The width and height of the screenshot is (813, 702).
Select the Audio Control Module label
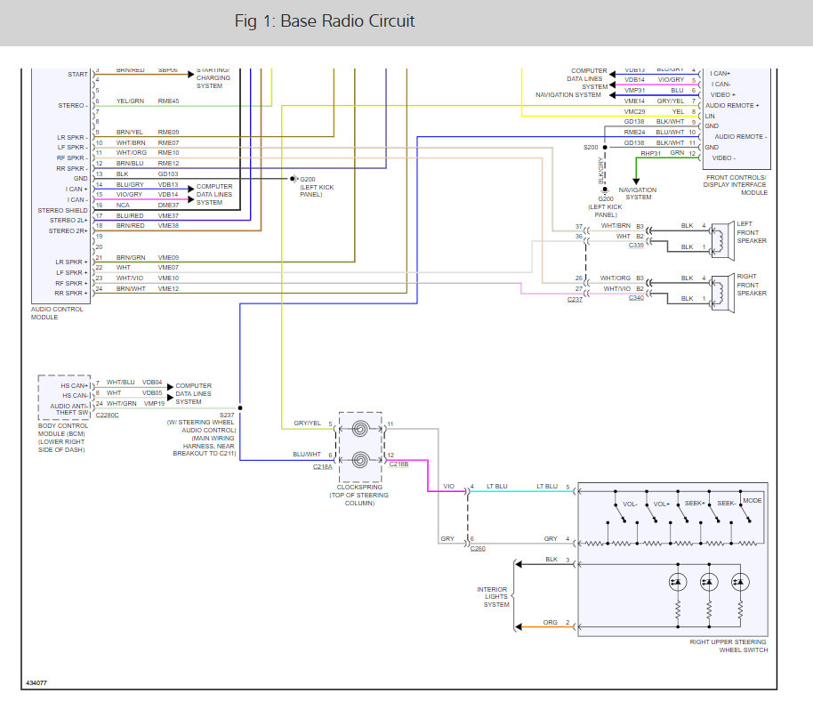(x=57, y=313)
